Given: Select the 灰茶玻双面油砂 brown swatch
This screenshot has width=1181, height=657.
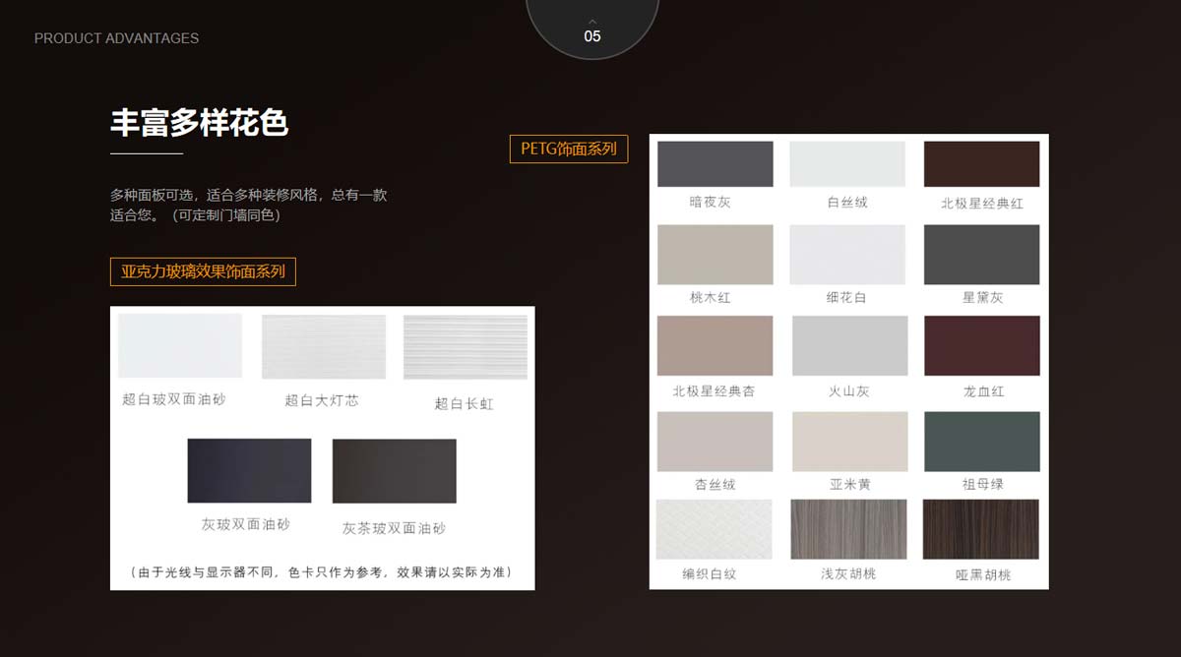Looking at the screenshot, I should (x=395, y=471).
